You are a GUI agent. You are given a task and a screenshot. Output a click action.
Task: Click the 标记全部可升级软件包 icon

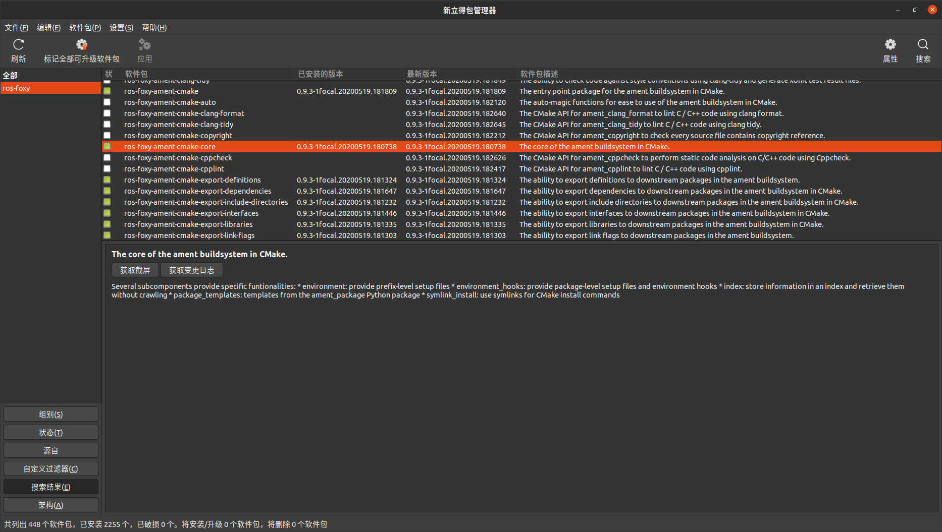[81, 50]
